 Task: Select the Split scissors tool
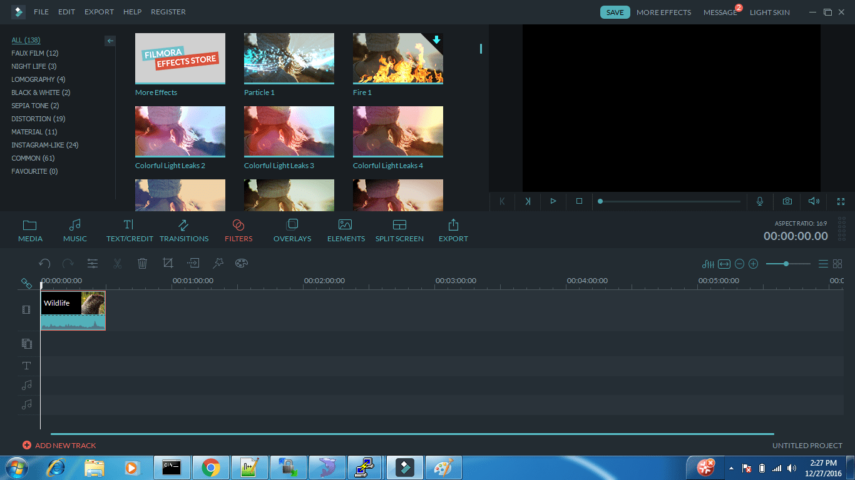[118, 263]
